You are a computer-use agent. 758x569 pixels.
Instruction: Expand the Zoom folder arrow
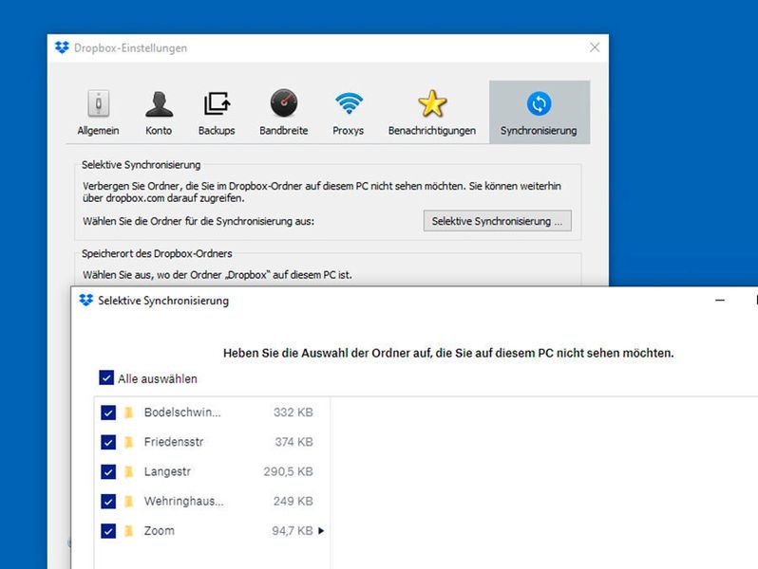pos(321,531)
